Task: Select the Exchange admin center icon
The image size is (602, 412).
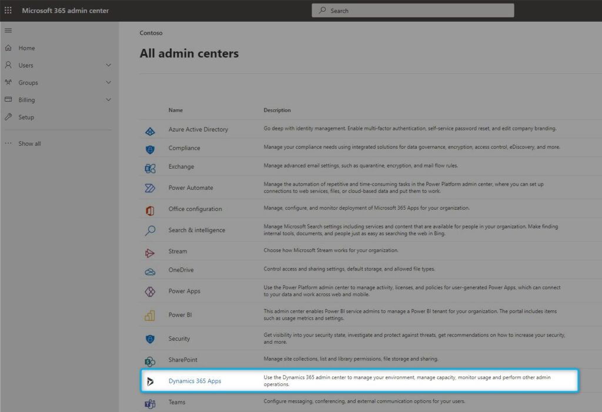Action: 152,167
